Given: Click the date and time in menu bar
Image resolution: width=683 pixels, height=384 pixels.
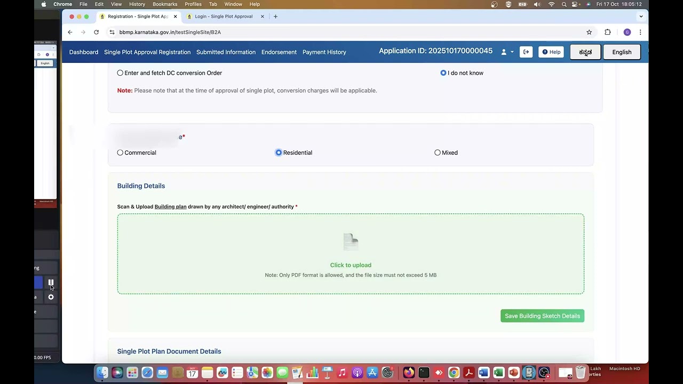Looking at the screenshot, I should pyautogui.click(x=619, y=4).
